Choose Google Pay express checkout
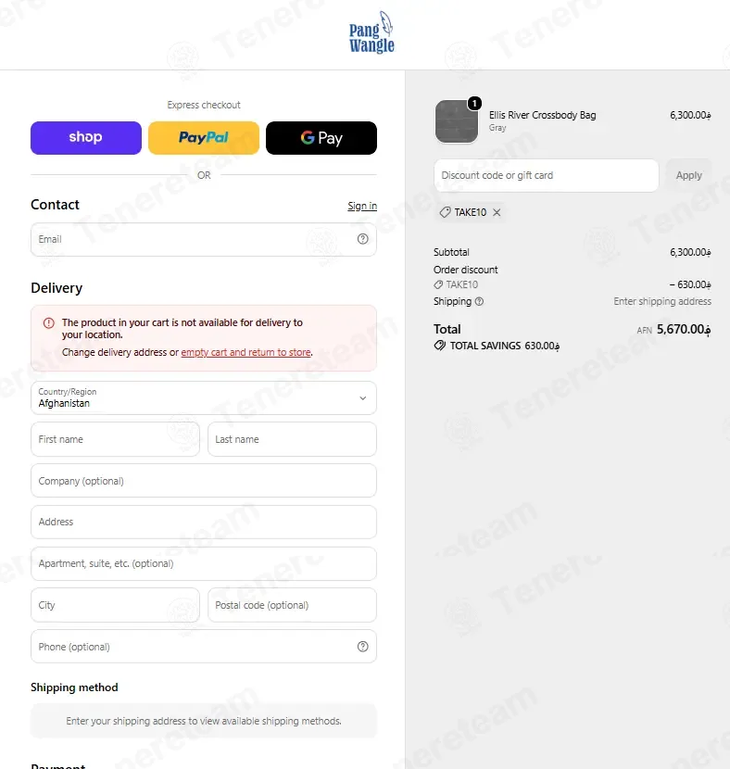Screen dimensions: 730x769 tap(321, 138)
